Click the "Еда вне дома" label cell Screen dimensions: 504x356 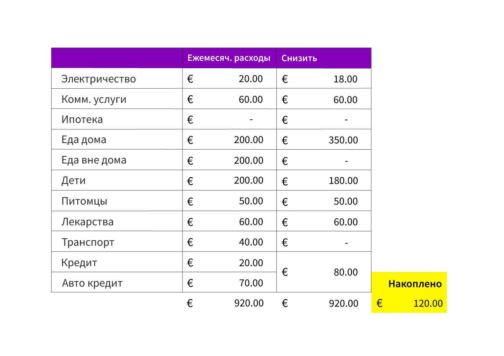(94, 160)
